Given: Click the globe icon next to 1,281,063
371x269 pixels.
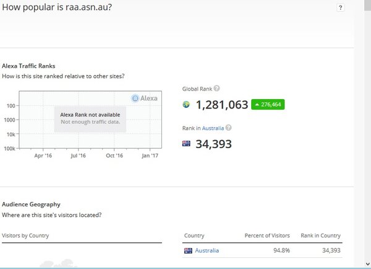Looking at the screenshot, I should 186,105.
